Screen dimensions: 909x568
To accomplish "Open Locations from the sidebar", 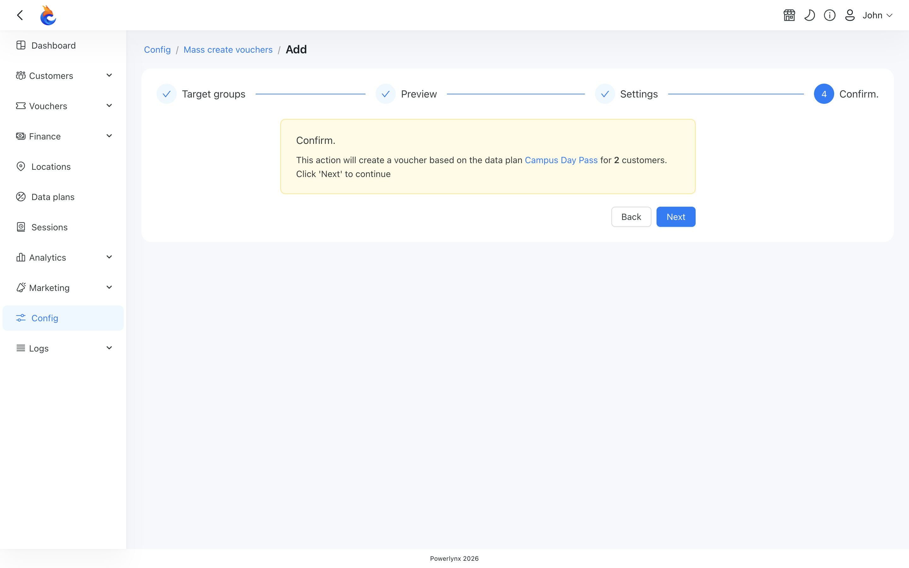I will (63, 166).
